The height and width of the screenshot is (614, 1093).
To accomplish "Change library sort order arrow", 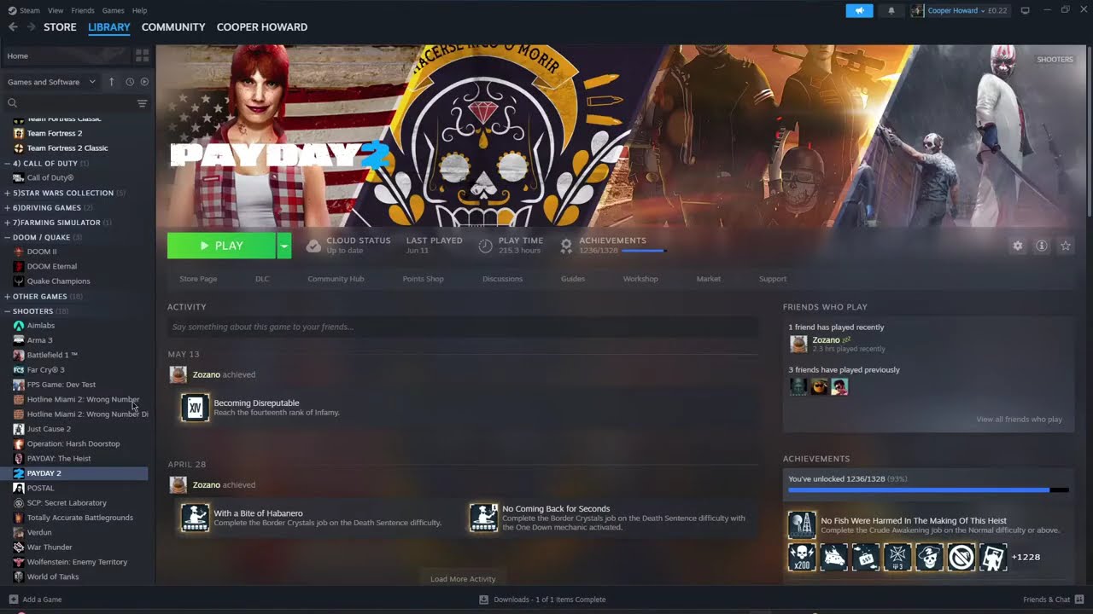I will click(x=111, y=82).
